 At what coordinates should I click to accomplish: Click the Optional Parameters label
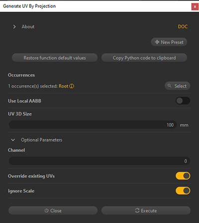[41, 140]
